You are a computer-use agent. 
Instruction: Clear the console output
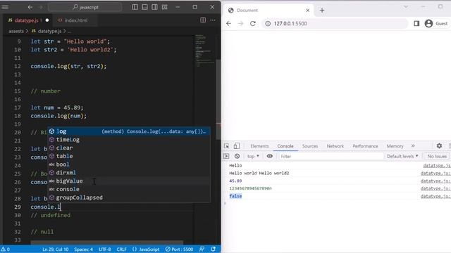(237, 156)
